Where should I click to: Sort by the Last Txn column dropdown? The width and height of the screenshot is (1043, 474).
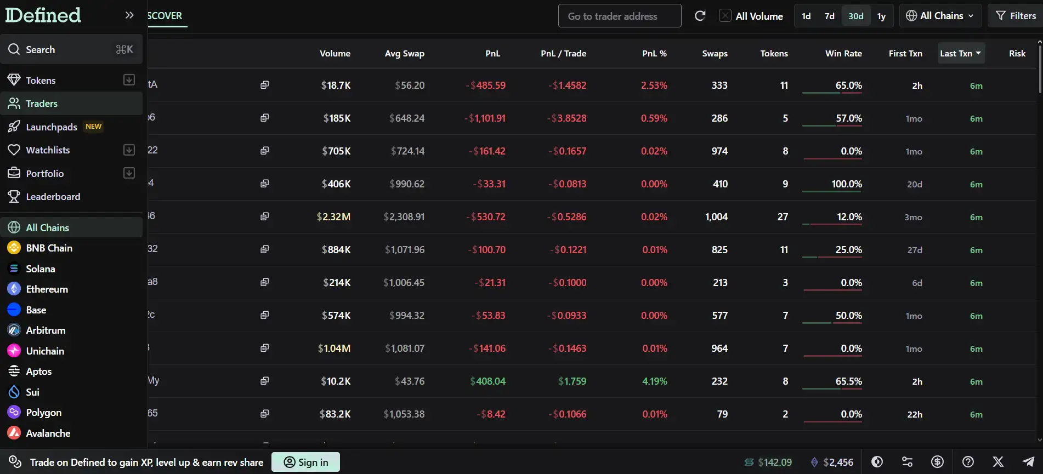point(961,53)
